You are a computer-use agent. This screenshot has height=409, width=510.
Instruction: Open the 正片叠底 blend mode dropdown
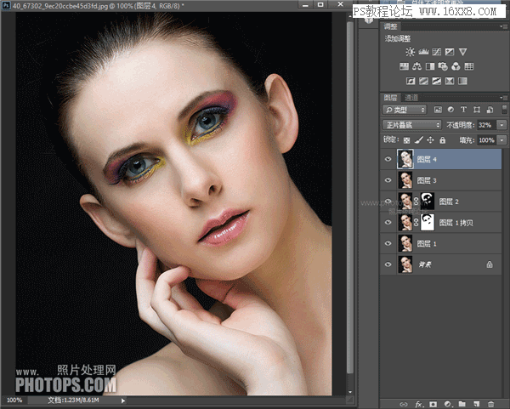coord(411,125)
